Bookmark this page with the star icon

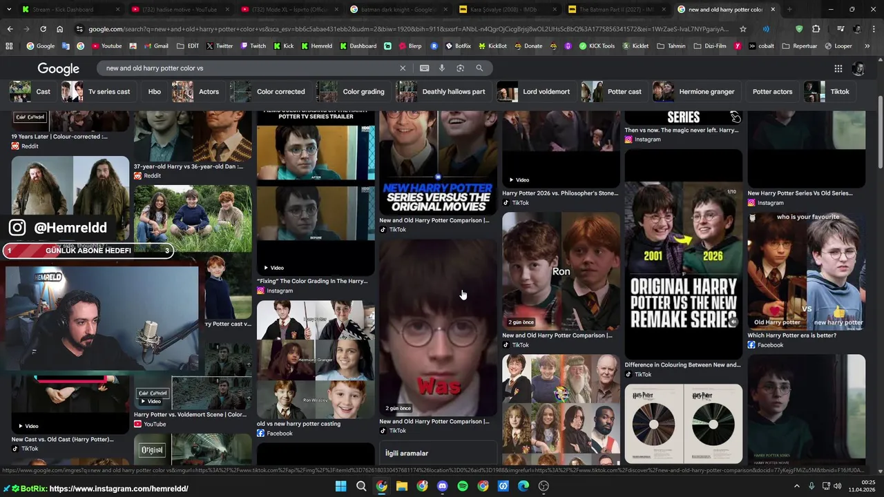pos(743,29)
